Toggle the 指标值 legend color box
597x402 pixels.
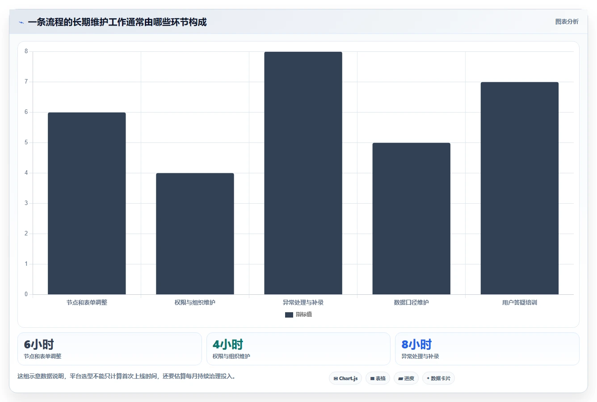289,314
